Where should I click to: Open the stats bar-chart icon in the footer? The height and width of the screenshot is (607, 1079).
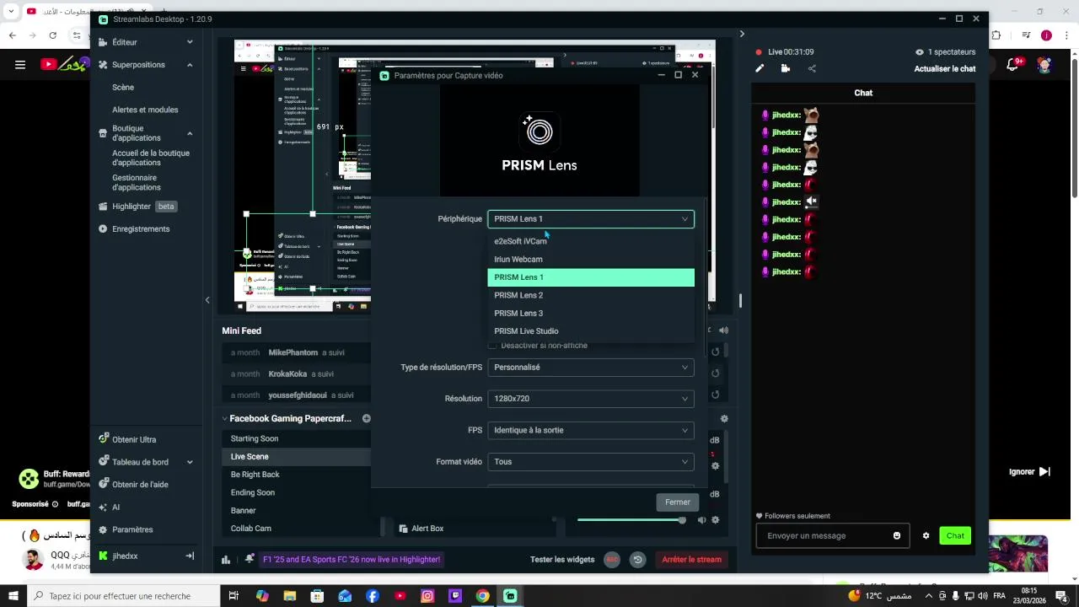click(x=226, y=560)
